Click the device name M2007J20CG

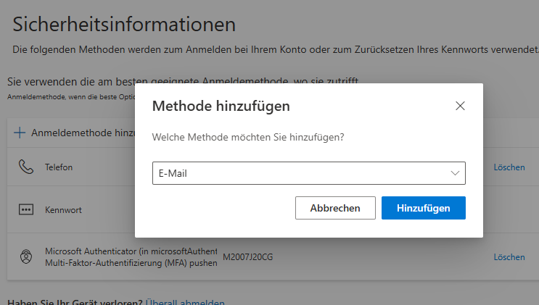(x=247, y=257)
